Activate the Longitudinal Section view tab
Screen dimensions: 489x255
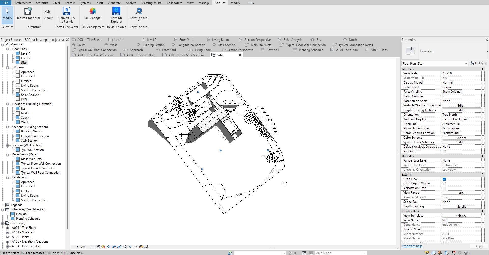(x=191, y=45)
